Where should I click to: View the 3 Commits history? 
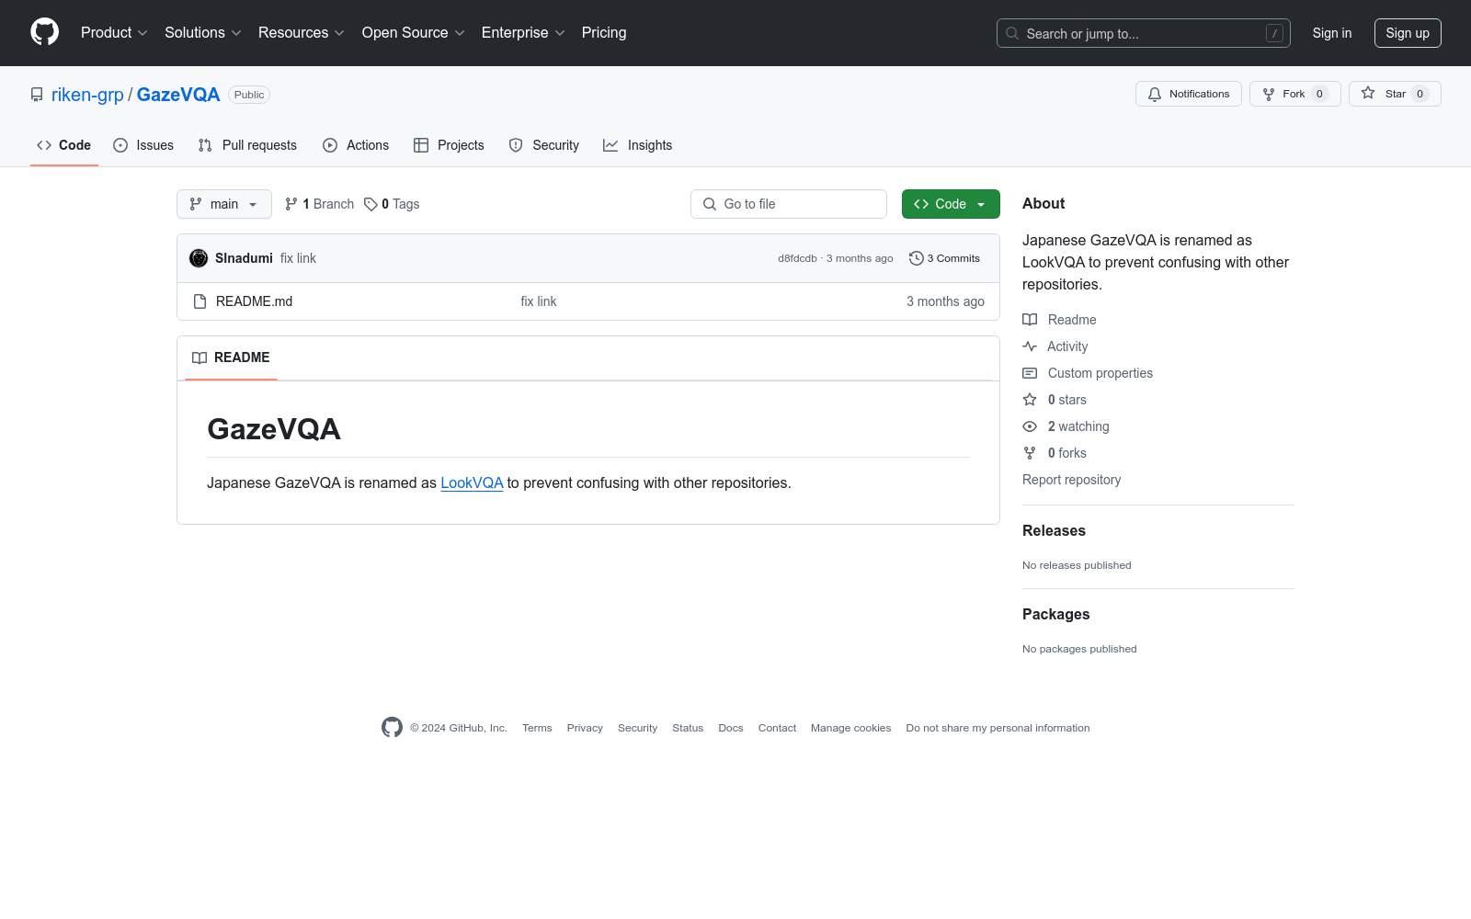[x=944, y=258]
